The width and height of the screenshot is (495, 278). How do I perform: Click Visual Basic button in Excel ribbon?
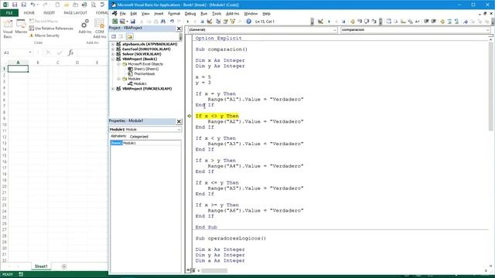click(x=8, y=29)
